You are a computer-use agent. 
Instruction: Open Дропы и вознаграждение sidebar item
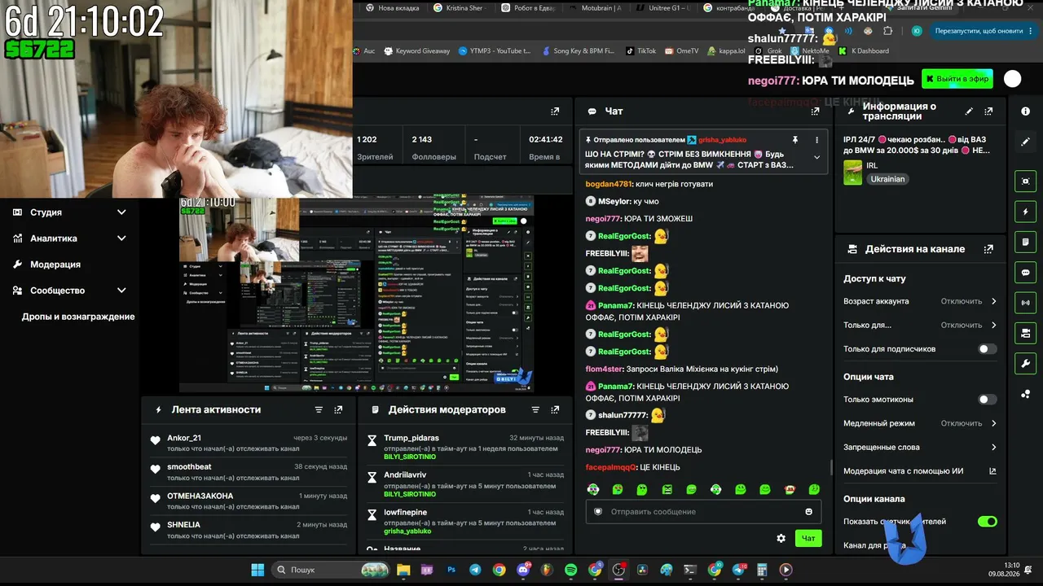pos(78,317)
